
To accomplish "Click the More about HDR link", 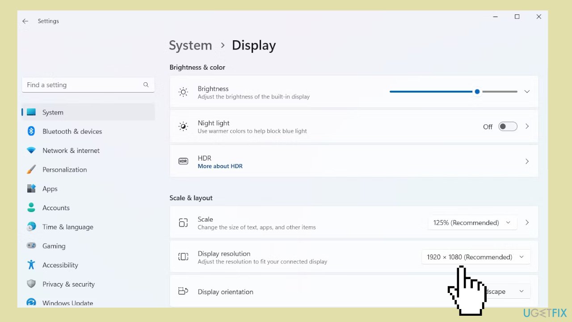I will [220, 166].
